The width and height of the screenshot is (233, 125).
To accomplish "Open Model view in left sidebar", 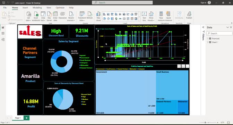I will 3,40.
